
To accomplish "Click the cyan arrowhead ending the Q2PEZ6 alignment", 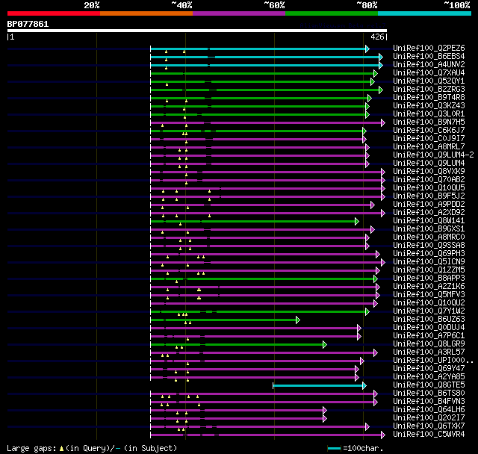I will pos(367,49).
